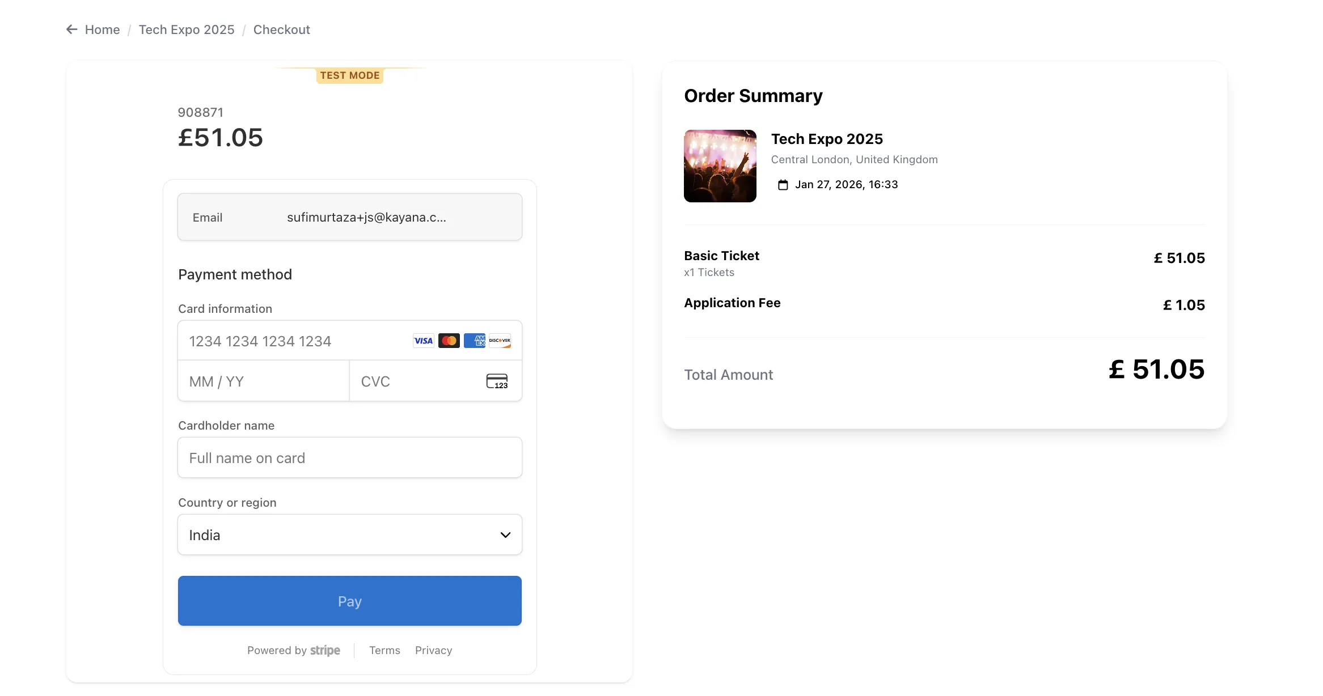Click the Email field with sufimurtaza address
The image size is (1323, 696).
click(350, 217)
